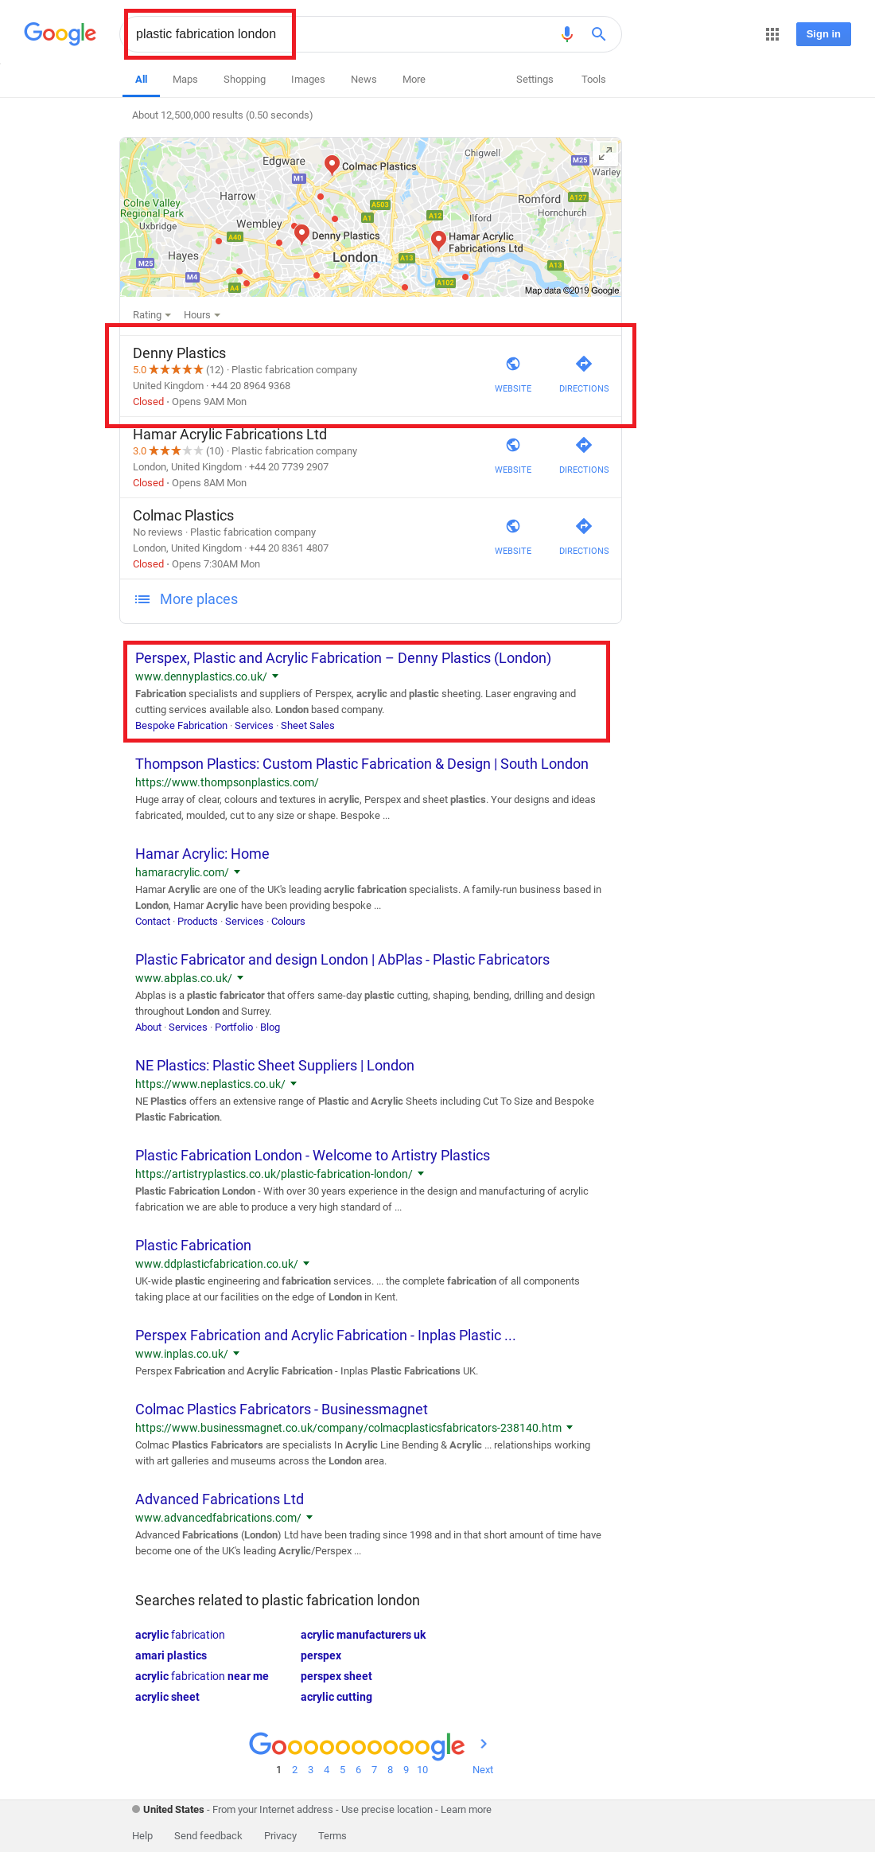Open the Rating filter dropdown
875x1852 pixels.
tap(151, 315)
